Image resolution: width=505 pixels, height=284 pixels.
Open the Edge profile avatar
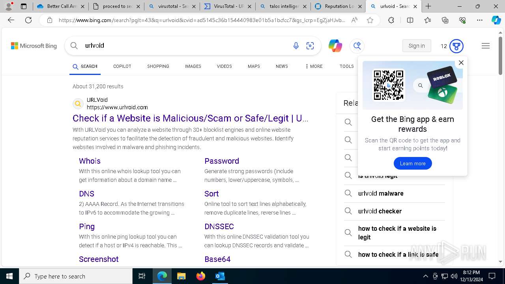click(9, 6)
